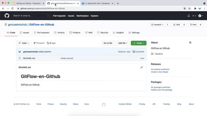This screenshot has width=207, height=116.
Task: Open the green Code download dropdown
Action: click(139, 43)
